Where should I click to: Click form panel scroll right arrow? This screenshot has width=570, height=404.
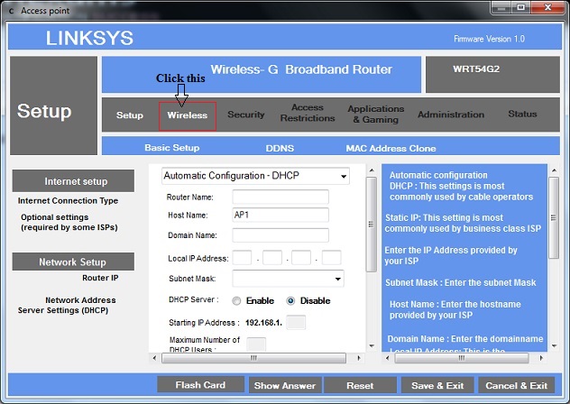coord(359,358)
